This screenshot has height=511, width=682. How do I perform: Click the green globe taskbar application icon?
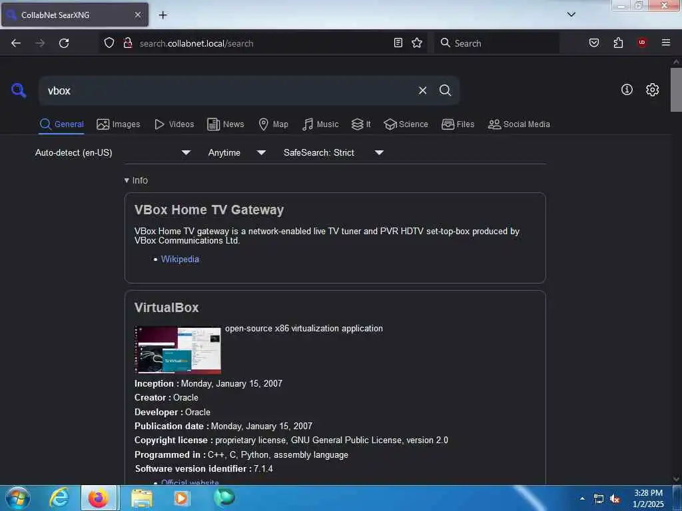224,497
